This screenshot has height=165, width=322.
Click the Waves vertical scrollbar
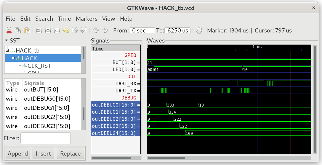[315, 99]
